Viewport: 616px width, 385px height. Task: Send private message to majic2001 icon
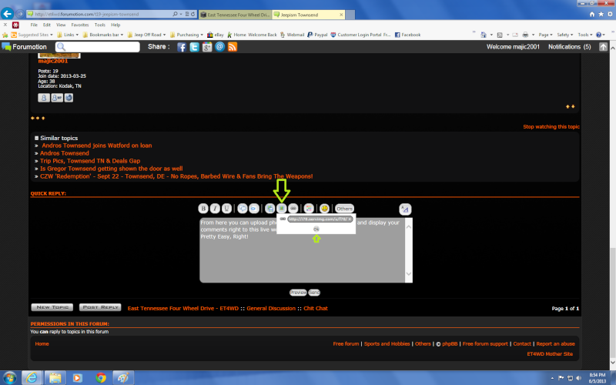57,98
